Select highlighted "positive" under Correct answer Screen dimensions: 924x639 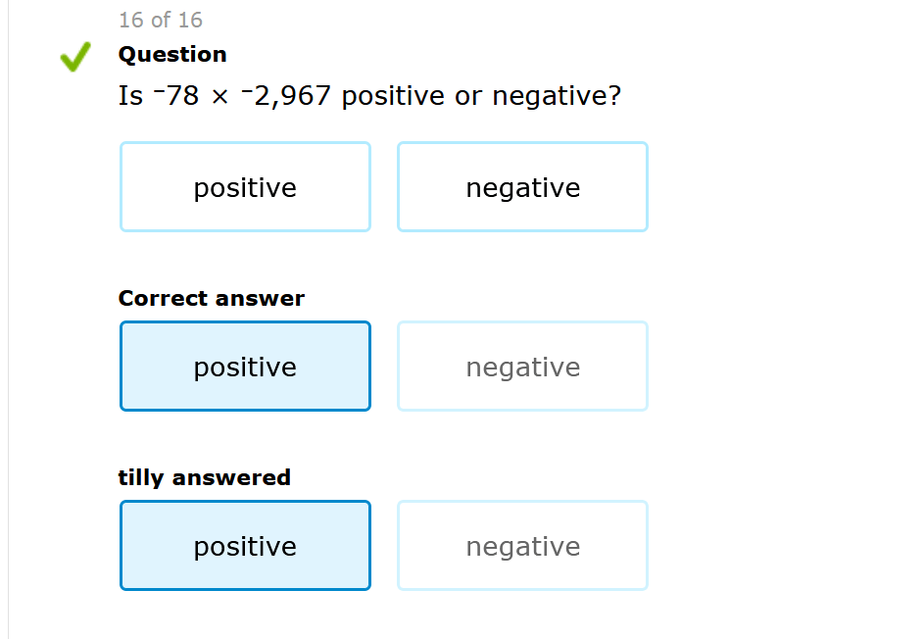pyautogui.click(x=245, y=367)
